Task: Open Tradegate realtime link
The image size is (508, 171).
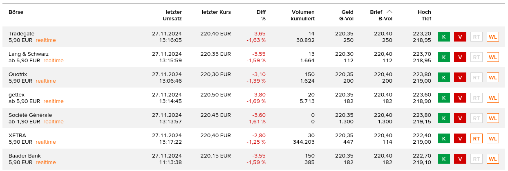Action: pos(45,40)
